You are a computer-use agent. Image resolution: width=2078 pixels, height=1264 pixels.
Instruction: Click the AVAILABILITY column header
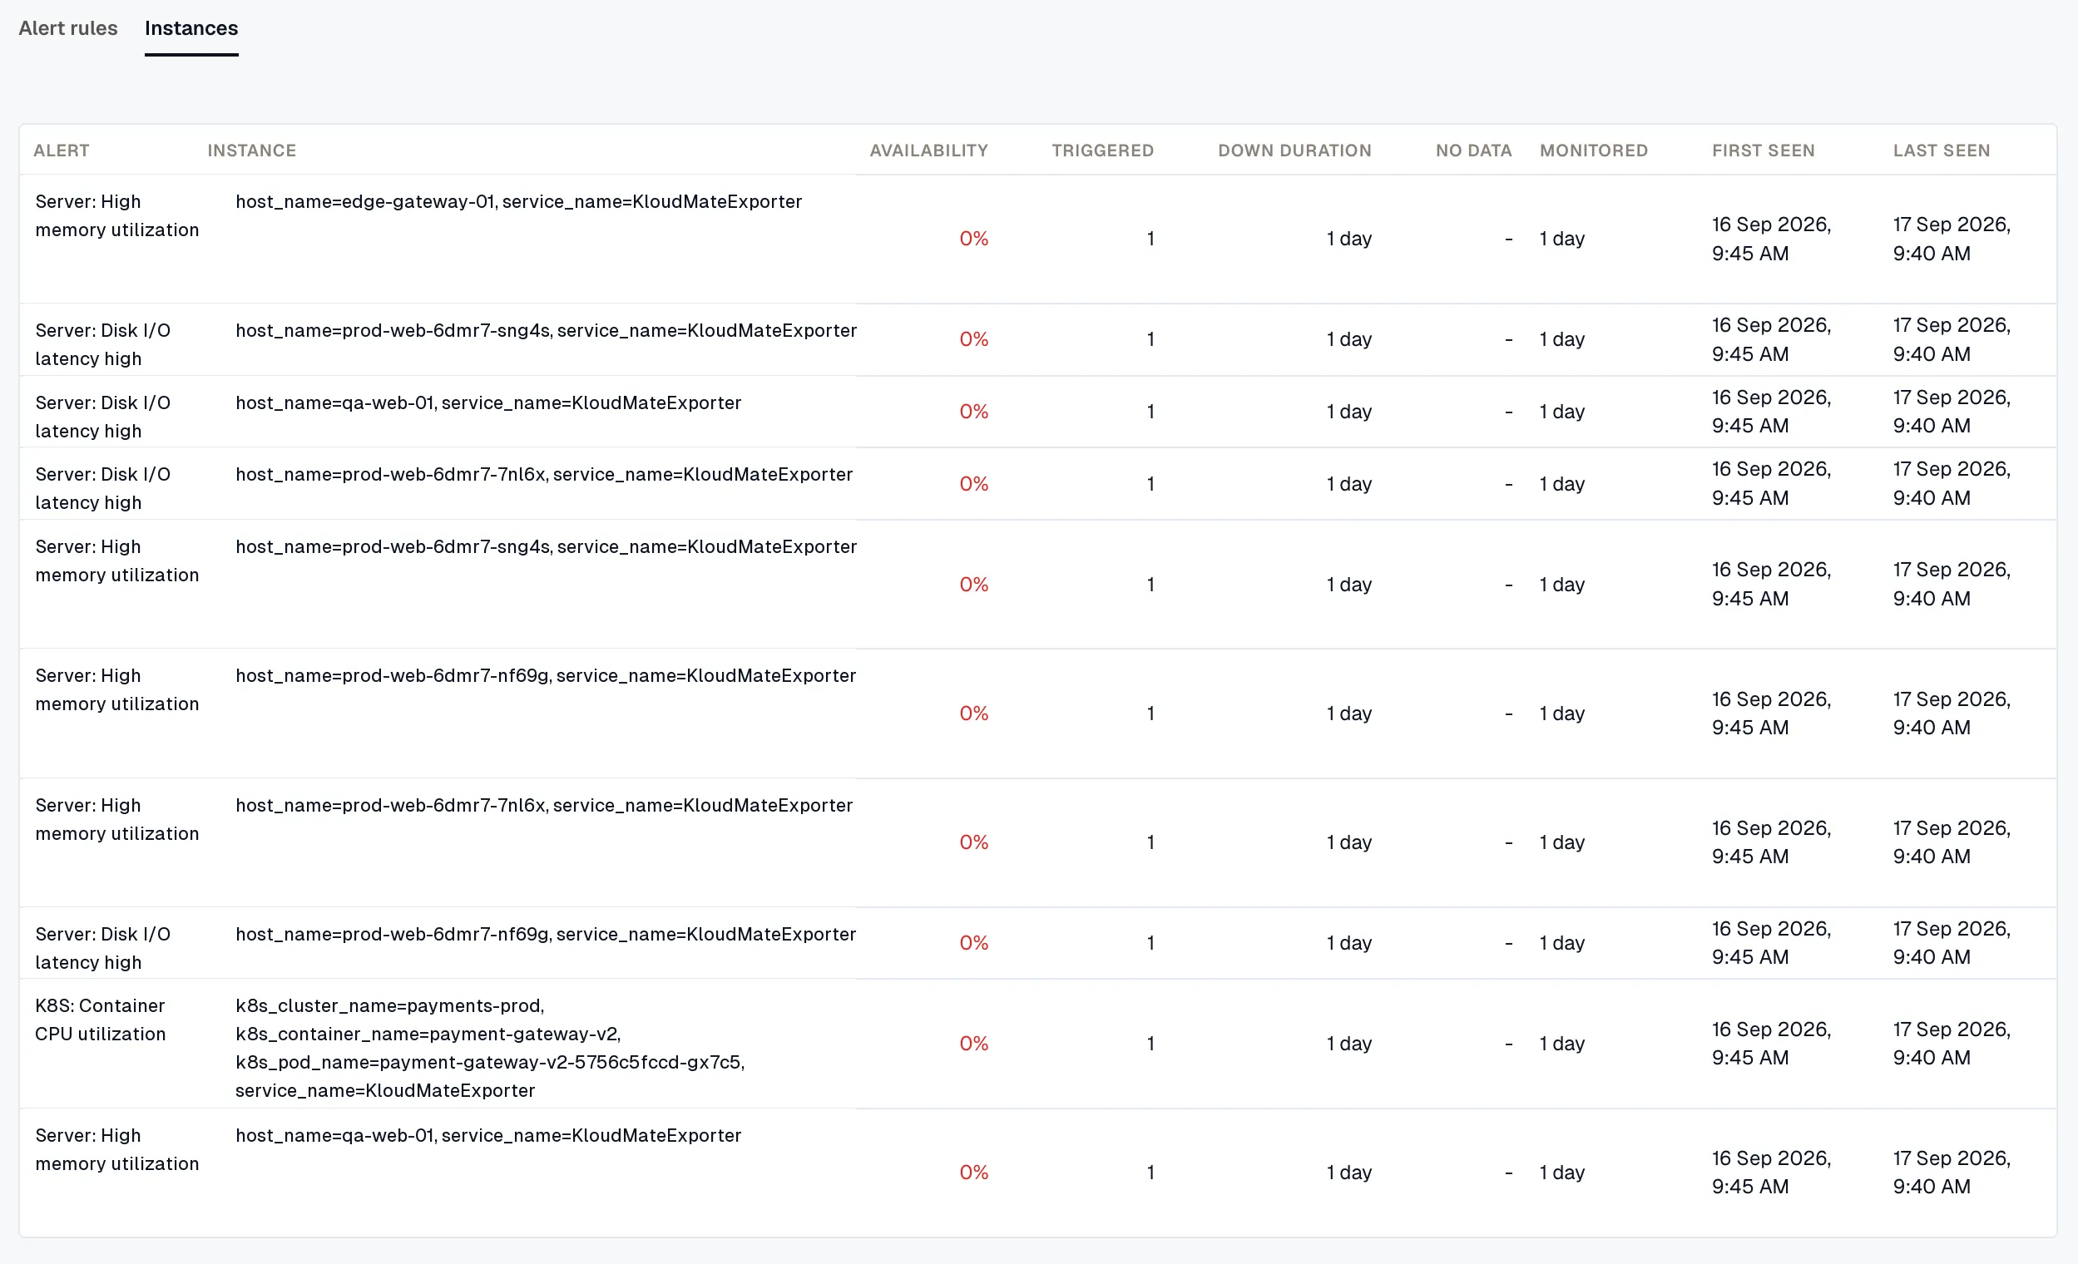pos(928,150)
